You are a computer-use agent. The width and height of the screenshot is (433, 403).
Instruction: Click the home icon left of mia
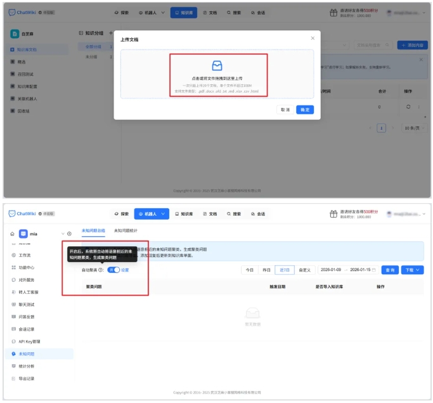(12, 234)
